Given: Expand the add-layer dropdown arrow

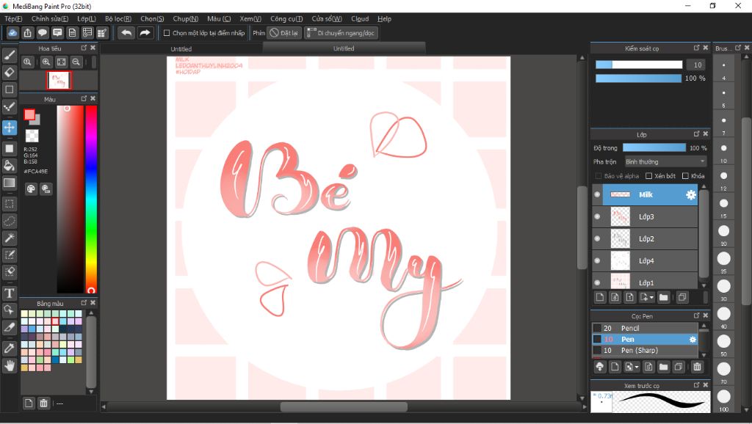Looking at the screenshot, I should coord(651,298).
